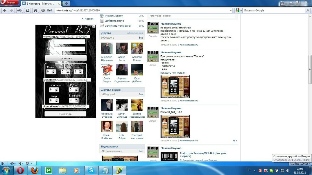Open the Opera Меню menu

(x=10, y=3)
